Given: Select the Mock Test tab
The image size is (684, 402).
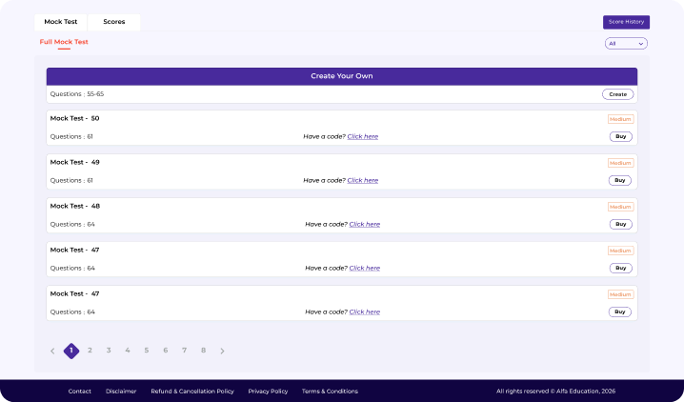Looking at the screenshot, I should (60, 22).
